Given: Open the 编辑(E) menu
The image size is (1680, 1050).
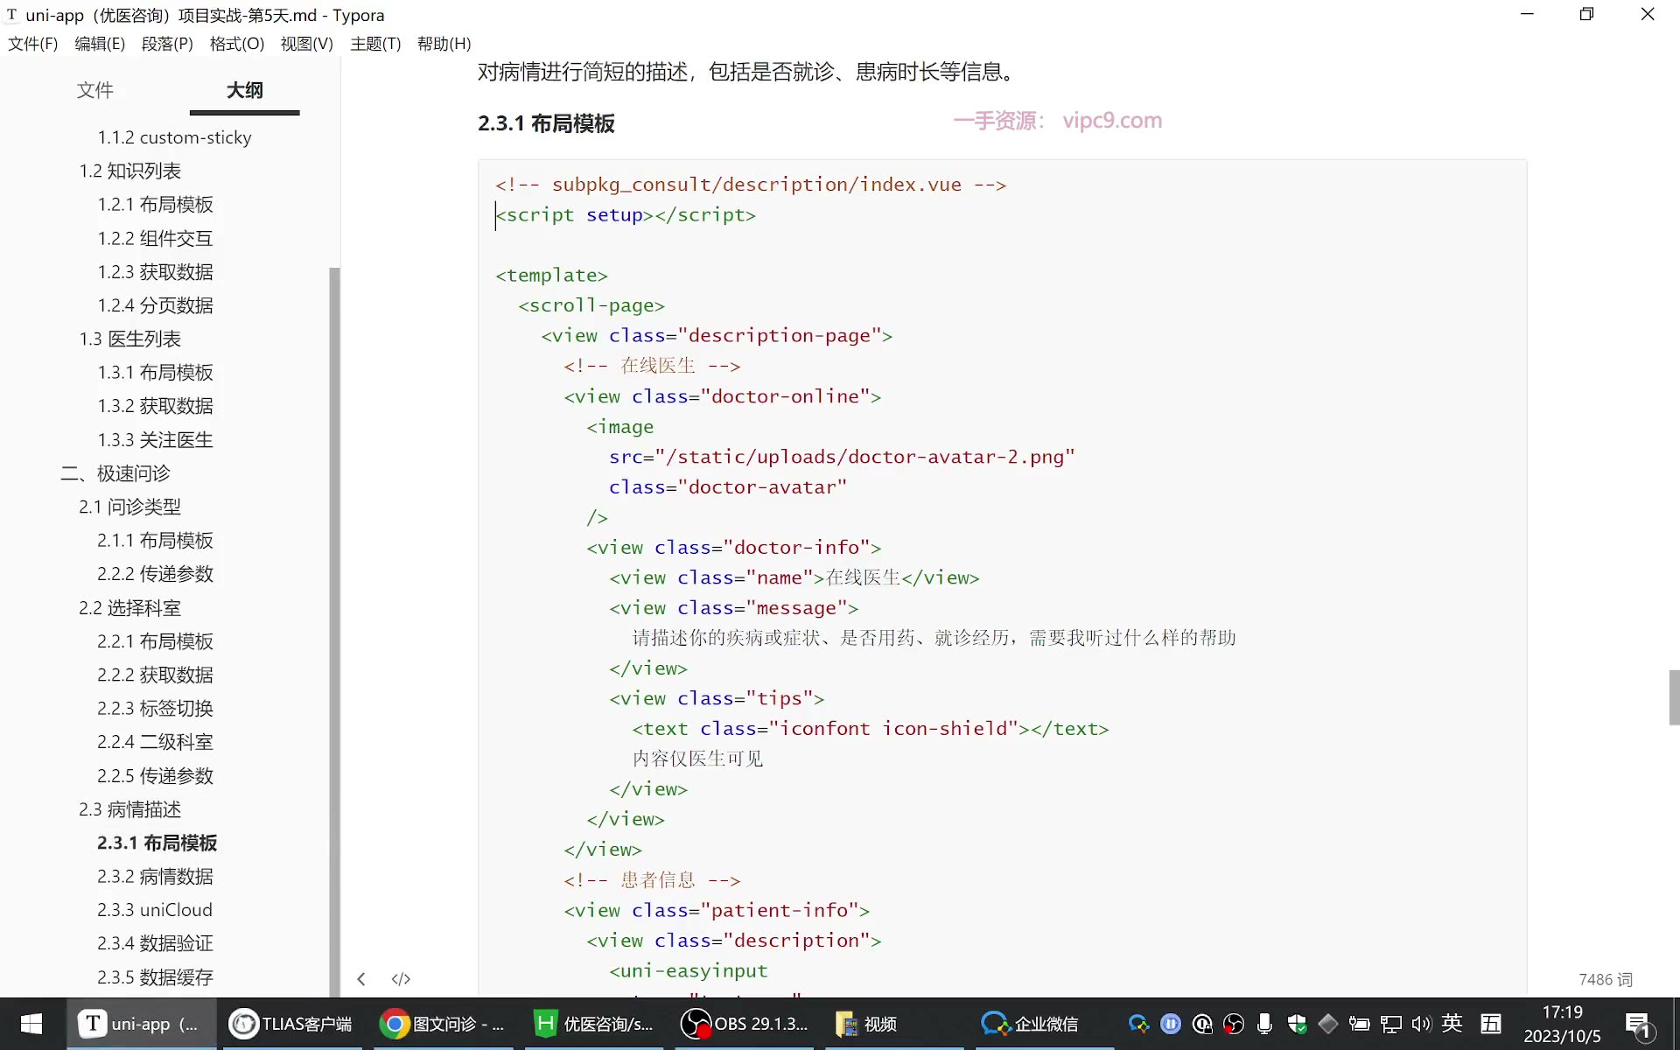Looking at the screenshot, I should 100,44.
